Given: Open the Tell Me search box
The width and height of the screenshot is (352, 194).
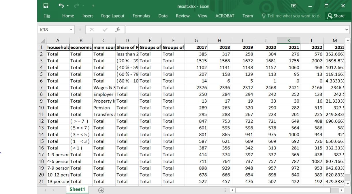Looking at the screenshot, I should [x=291, y=16].
